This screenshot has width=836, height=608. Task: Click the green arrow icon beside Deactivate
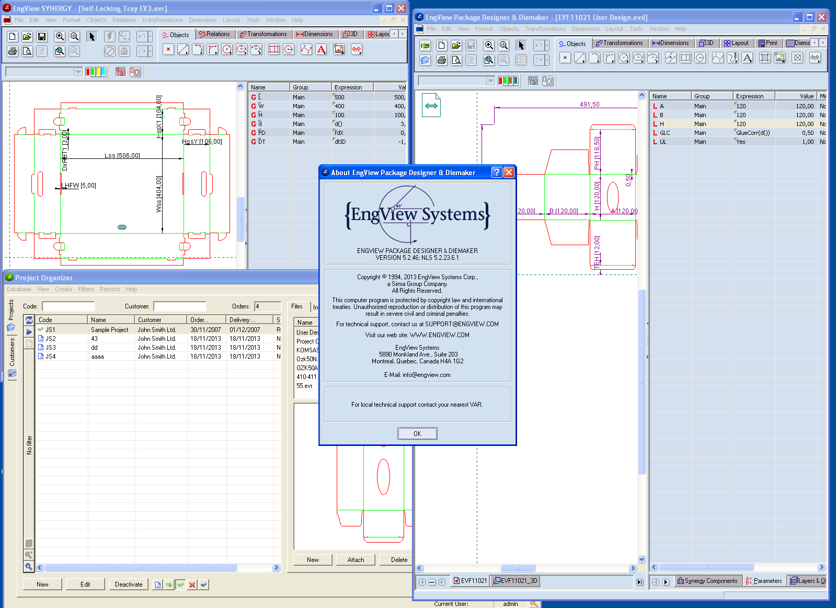(x=169, y=585)
